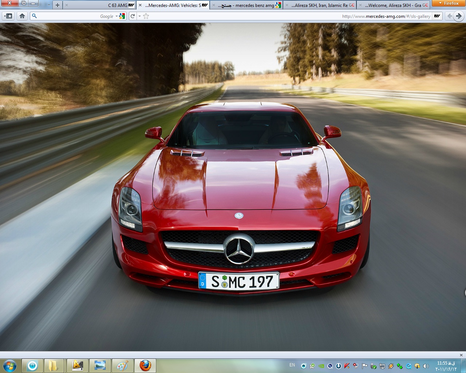Click the mercedes-amg.com address bar

click(291, 16)
